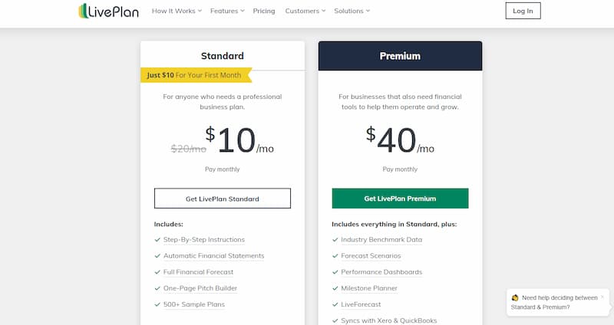Viewport: 614px width, 325px height.
Task: Open Performance Dashboards feature link
Action: pos(381,272)
